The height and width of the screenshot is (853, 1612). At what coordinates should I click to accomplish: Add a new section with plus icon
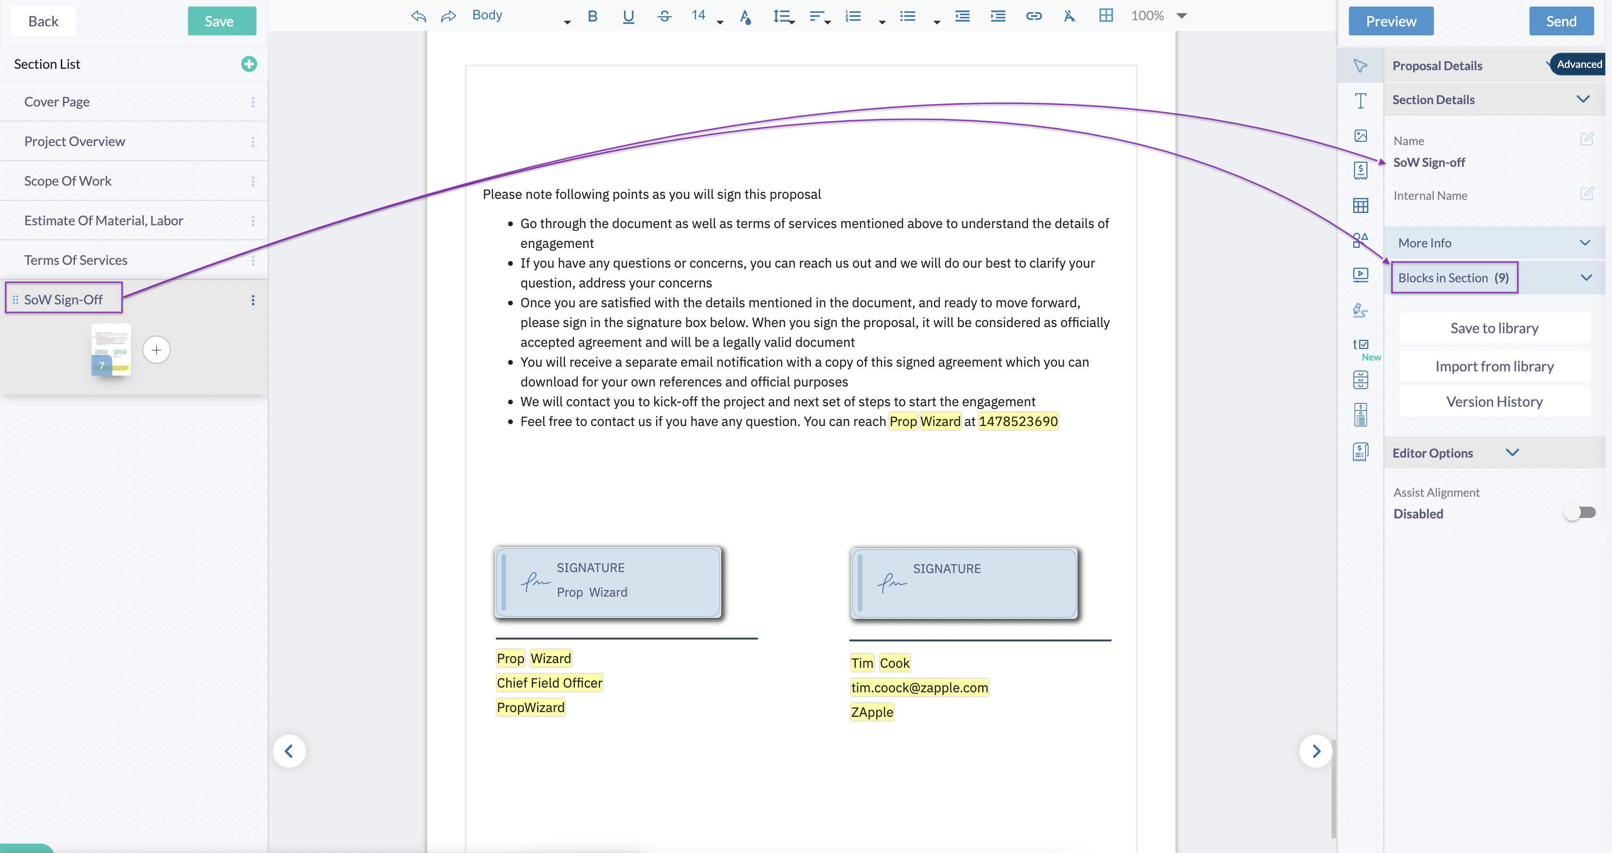(x=248, y=64)
